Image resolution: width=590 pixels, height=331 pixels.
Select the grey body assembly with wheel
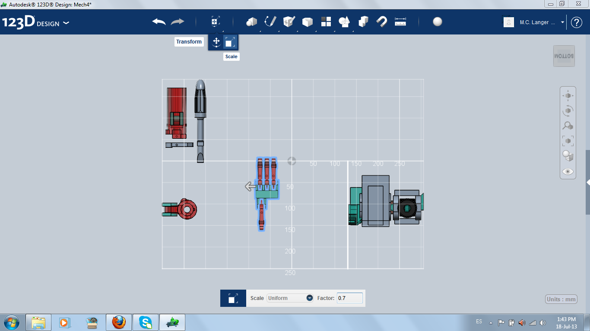pyautogui.click(x=386, y=201)
